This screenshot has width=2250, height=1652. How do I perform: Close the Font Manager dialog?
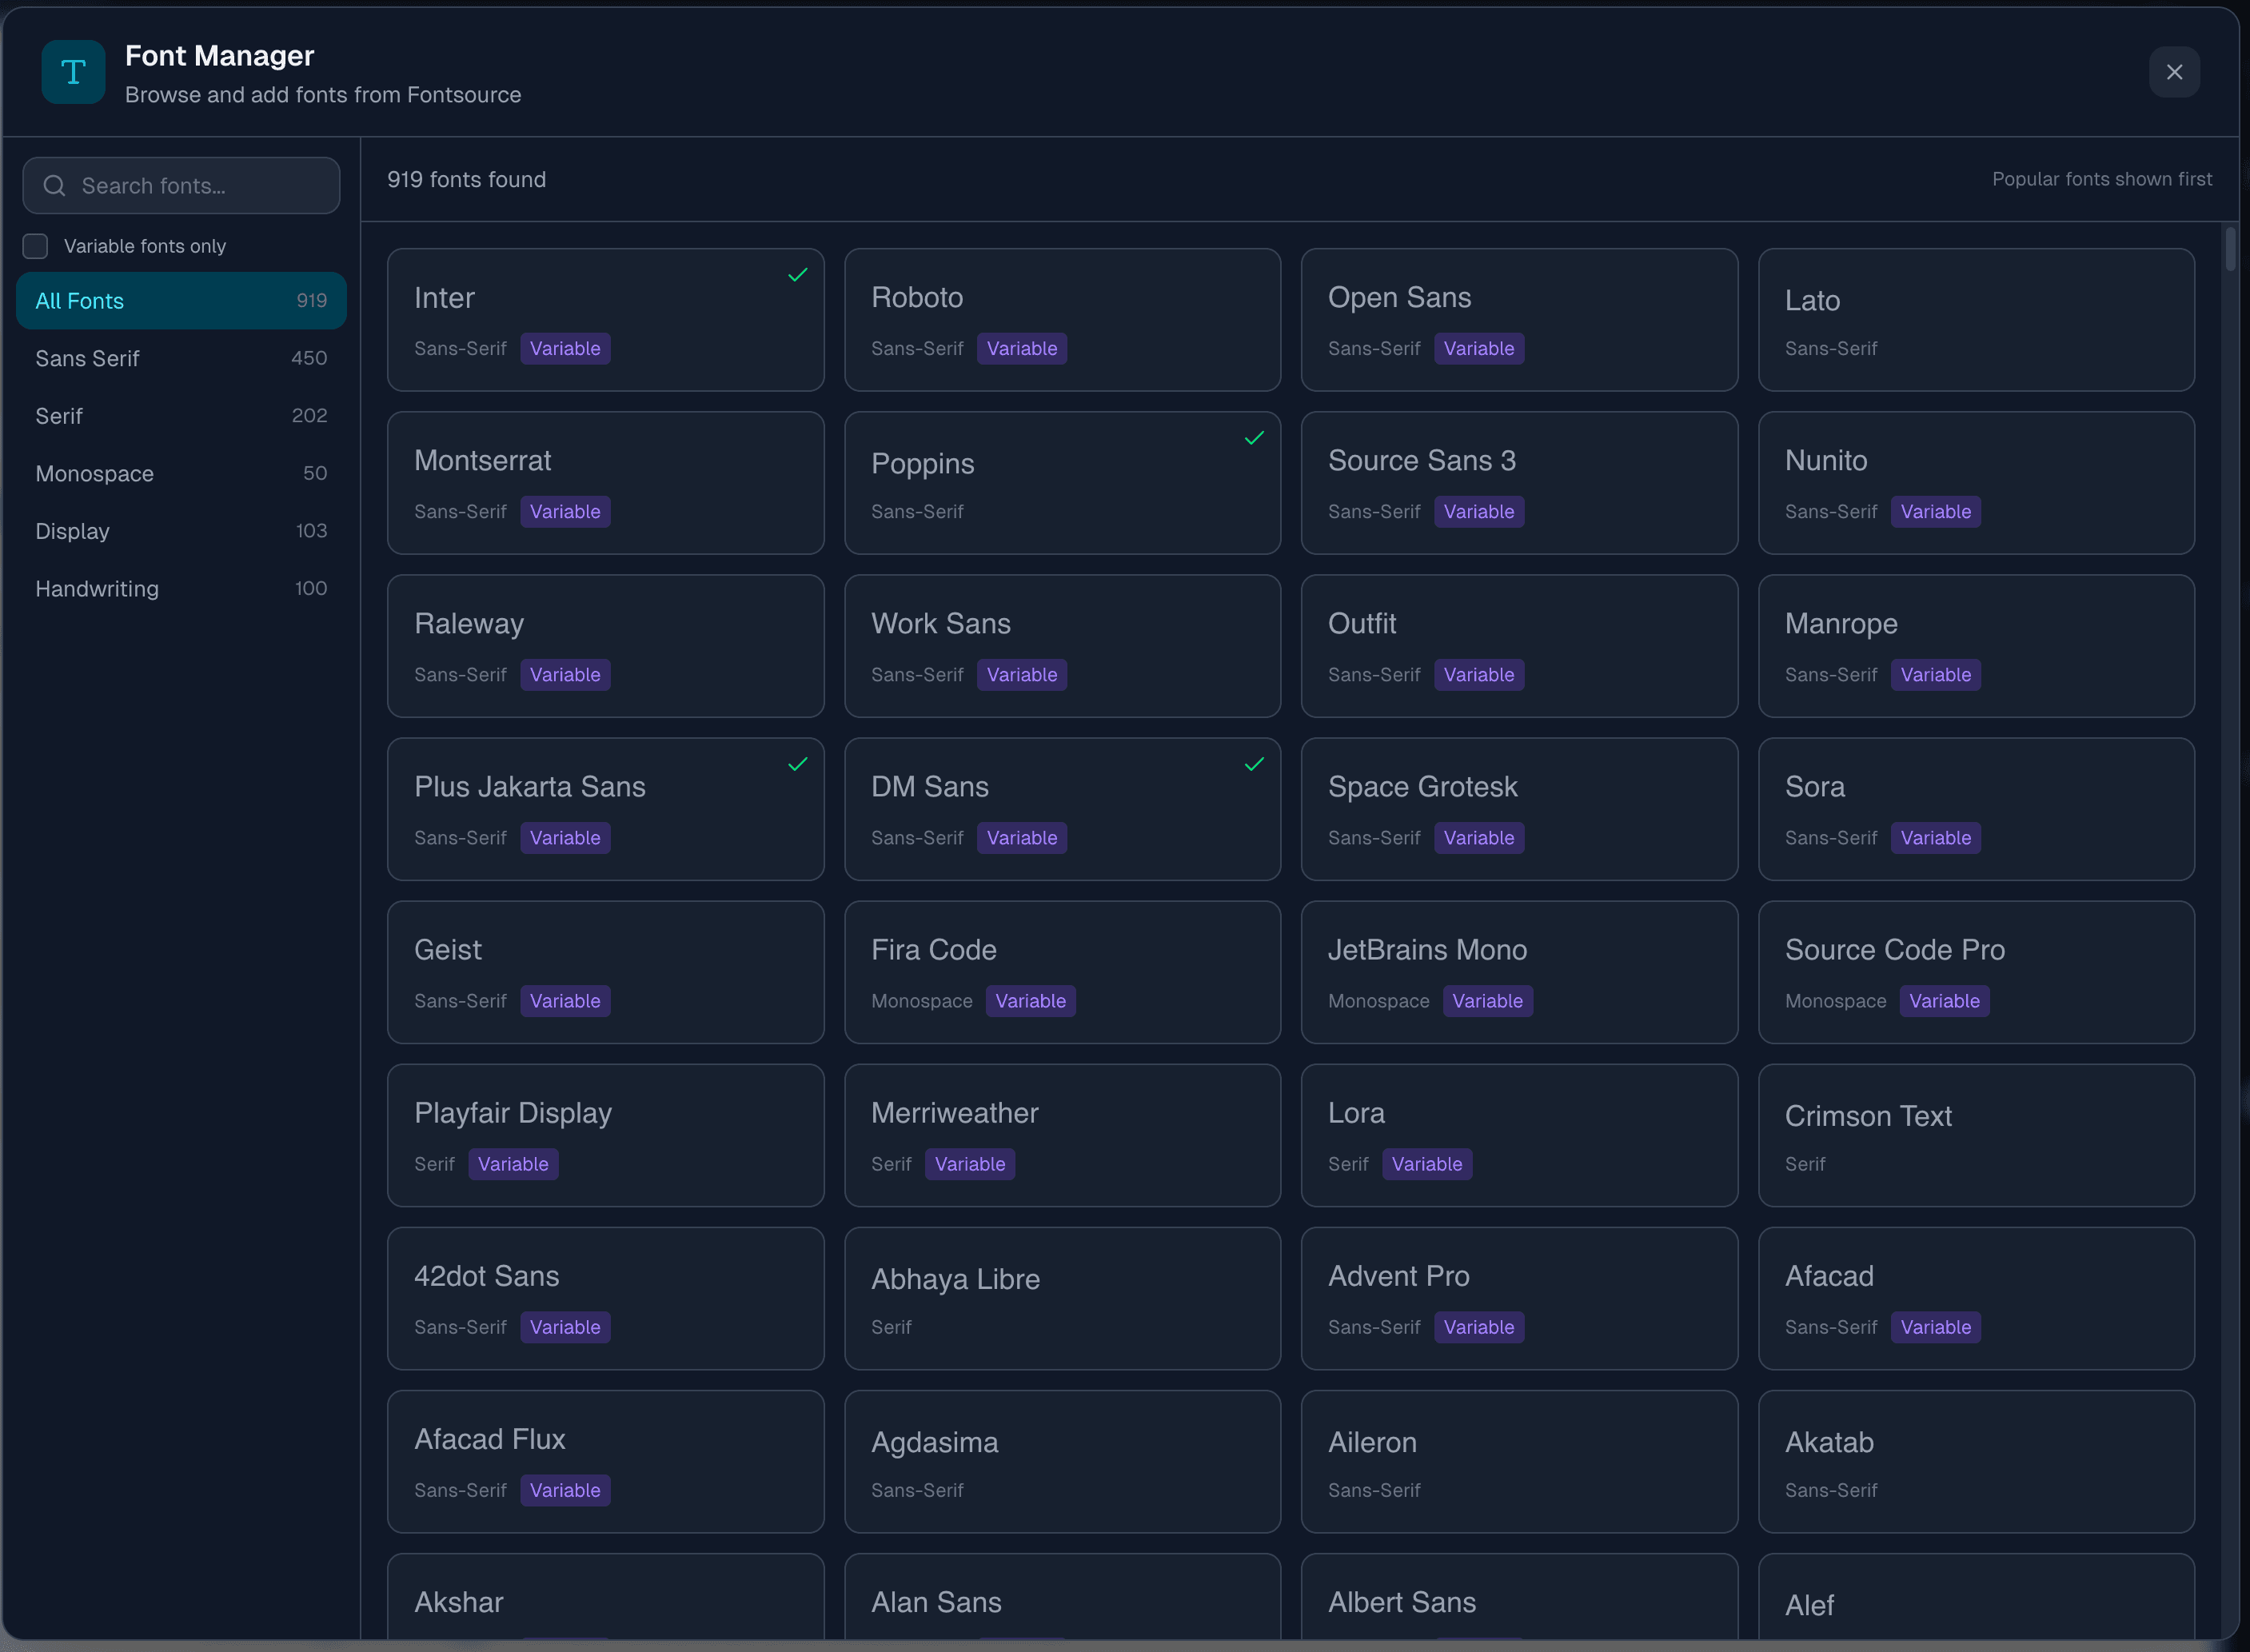click(2174, 71)
